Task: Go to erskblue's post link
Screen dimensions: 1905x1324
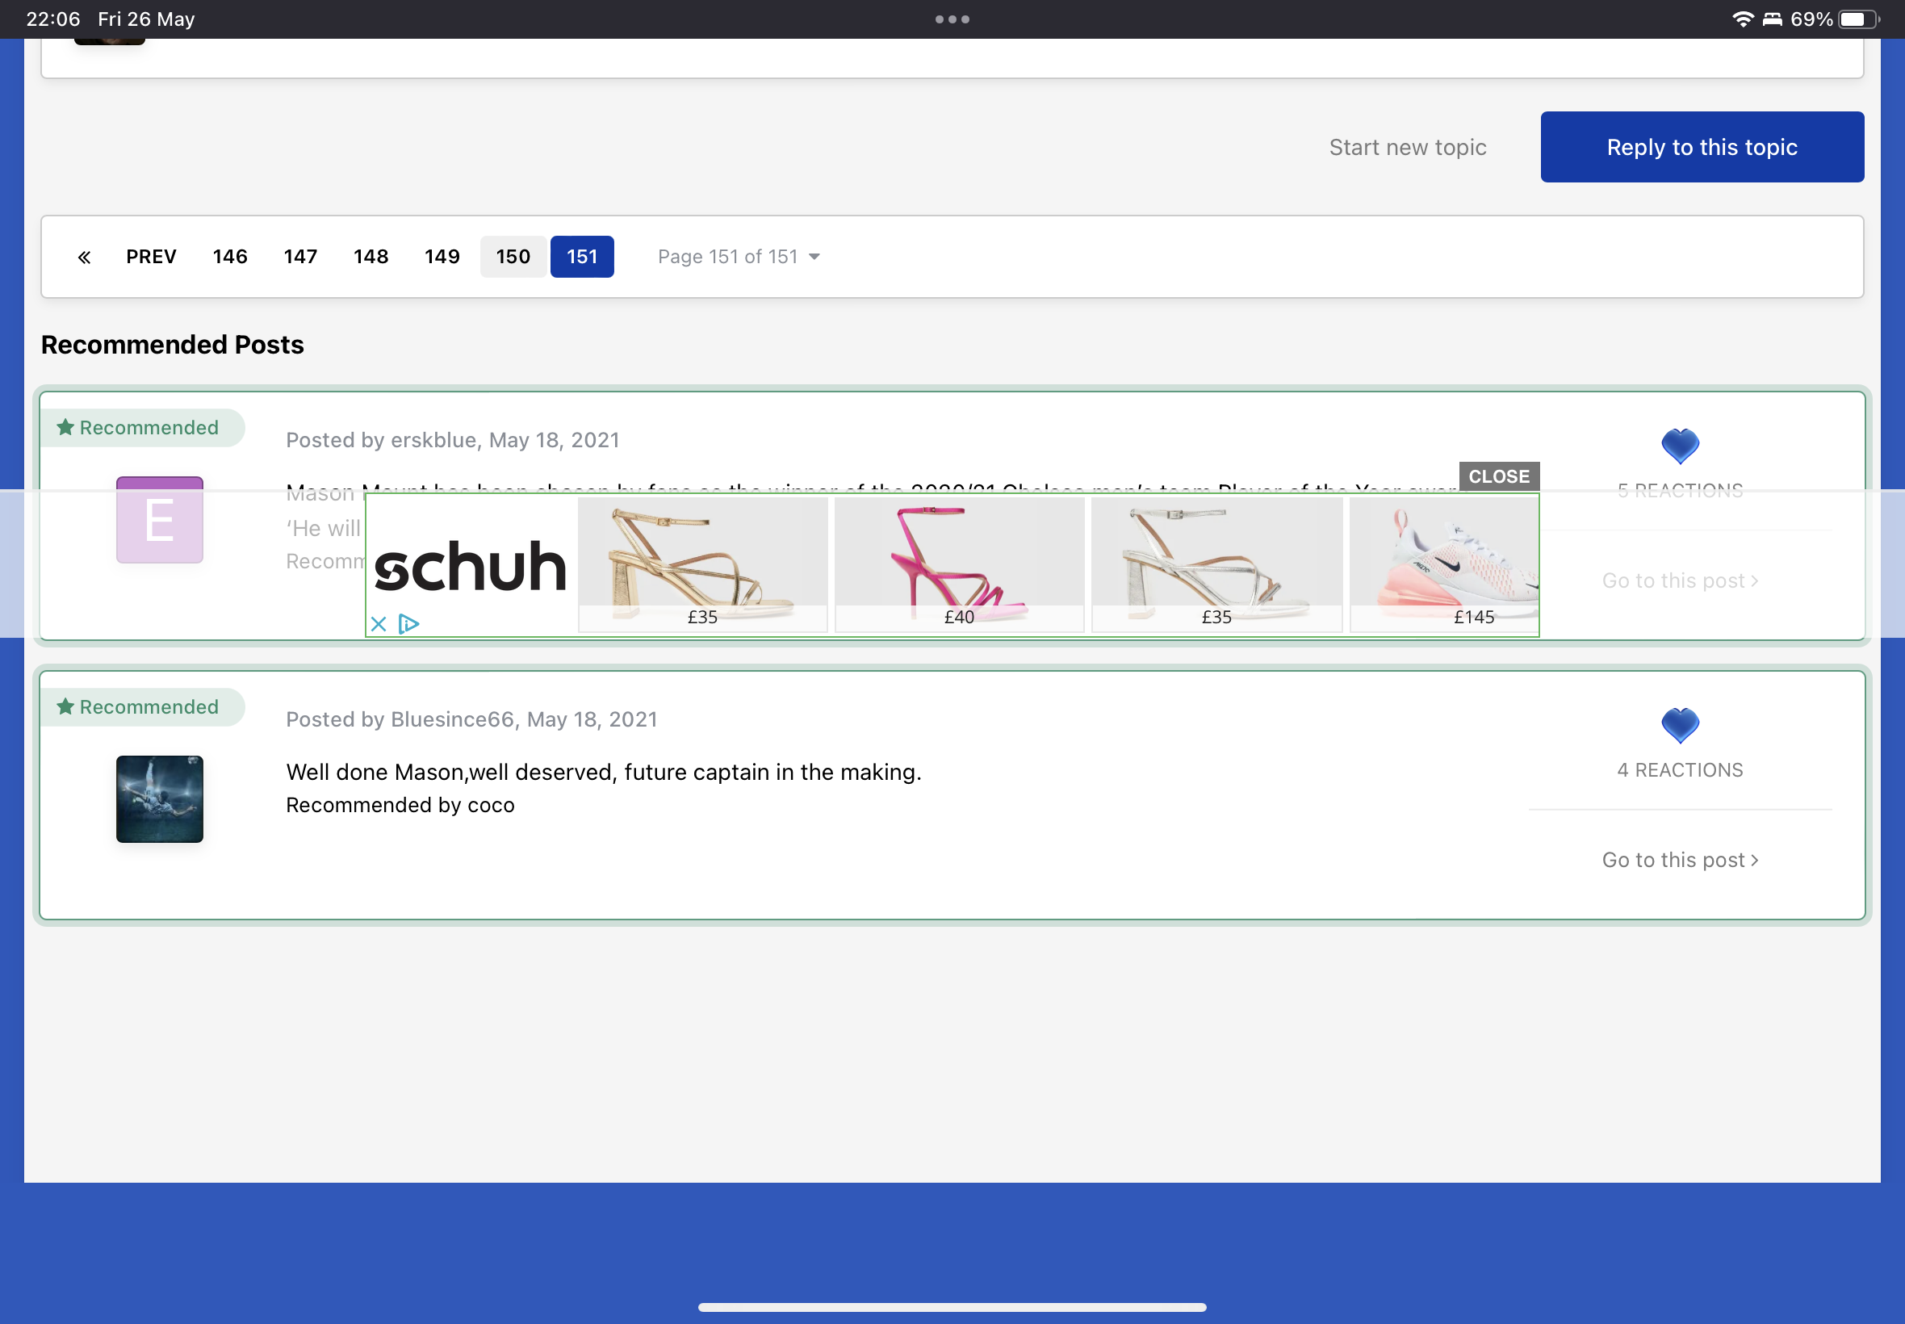Action: tap(1680, 580)
